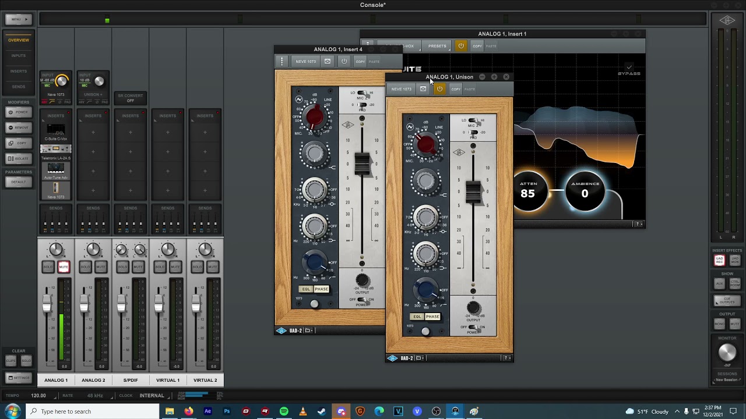Add plugin to Virtual 2 first insert slot
The height and width of the screenshot is (419, 746).
pyautogui.click(x=205, y=132)
